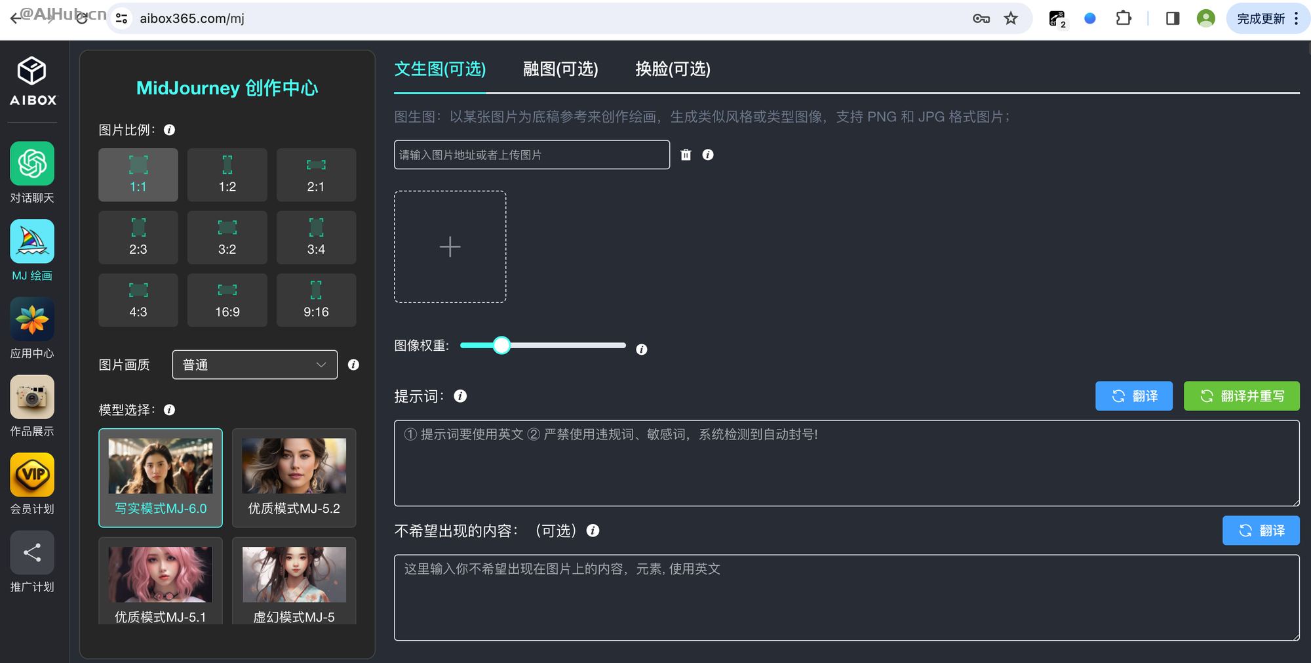Open the 应用中心 app center icon
1311x663 pixels.
tap(32, 319)
